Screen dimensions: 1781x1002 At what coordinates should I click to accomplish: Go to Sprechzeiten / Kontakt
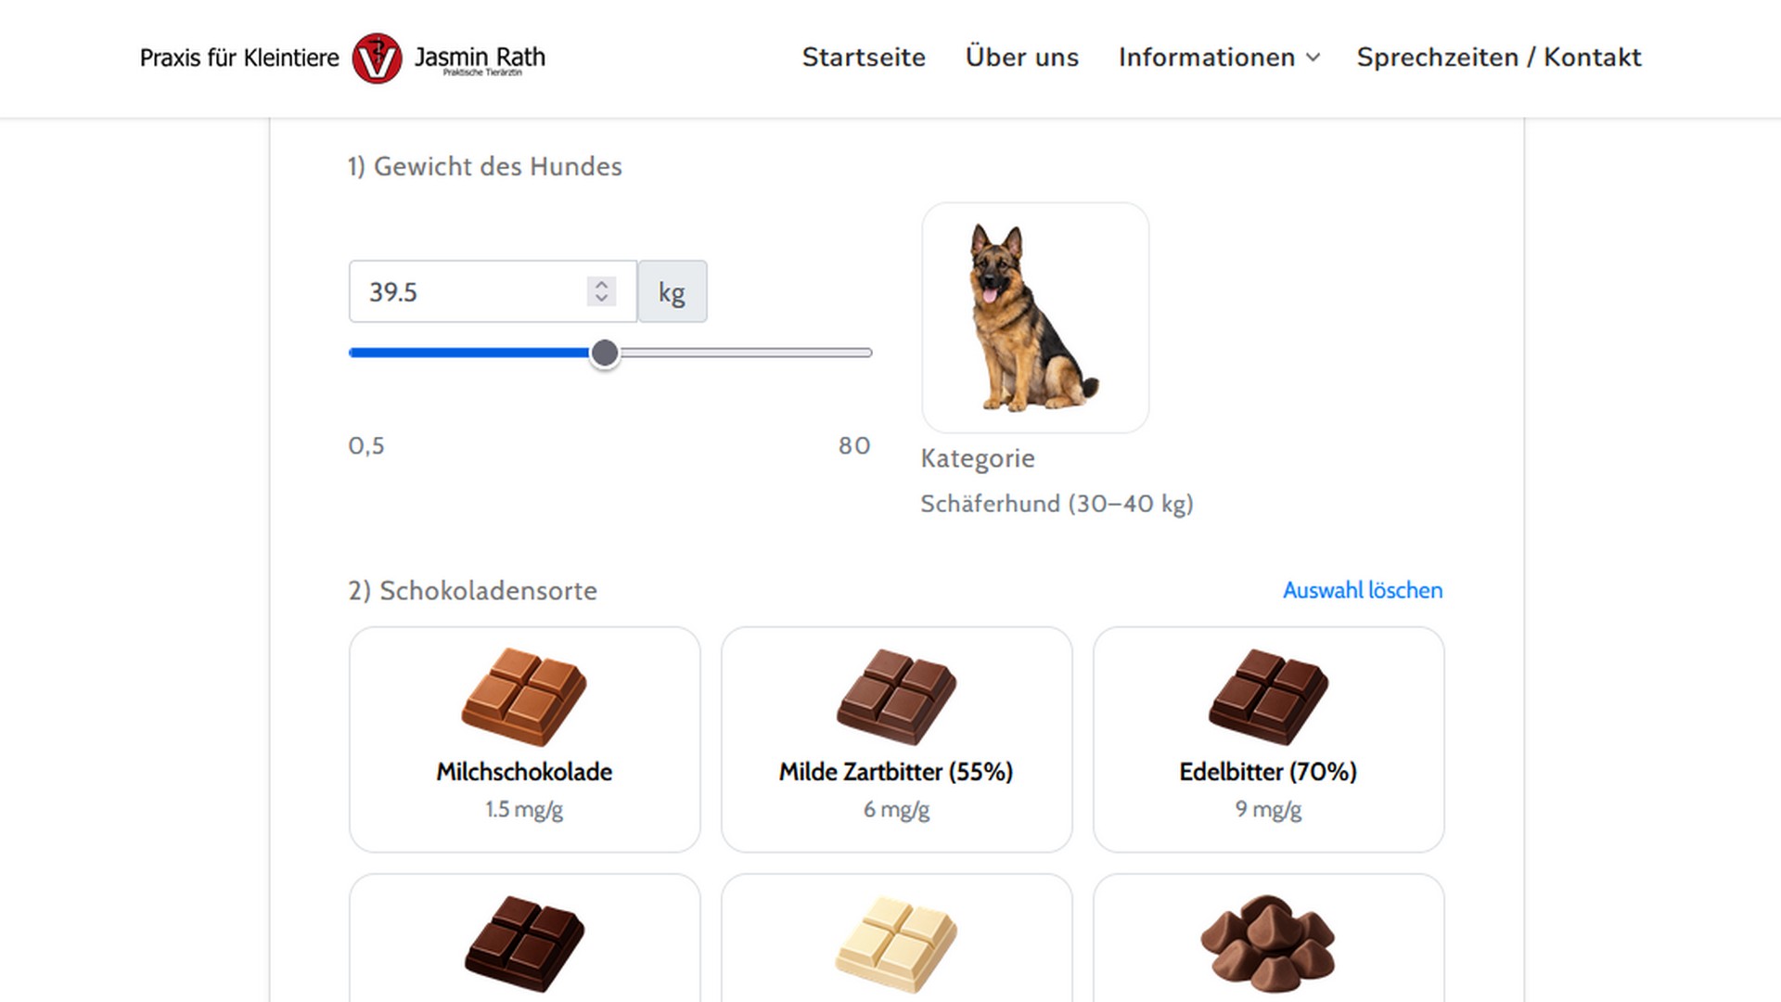click(1499, 58)
